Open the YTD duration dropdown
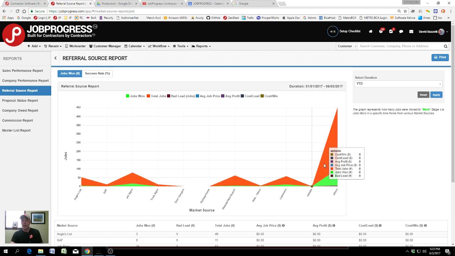Image resolution: width=455 pixels, height=256 pixels. 398,84
